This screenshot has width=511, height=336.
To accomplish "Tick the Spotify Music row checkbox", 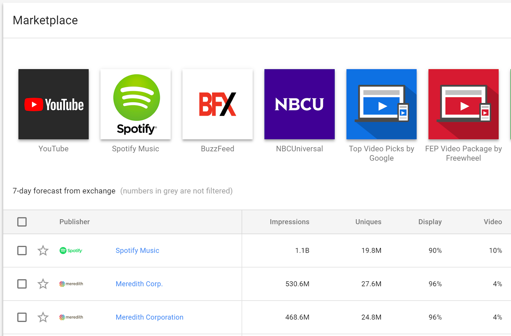I will 22,250.
